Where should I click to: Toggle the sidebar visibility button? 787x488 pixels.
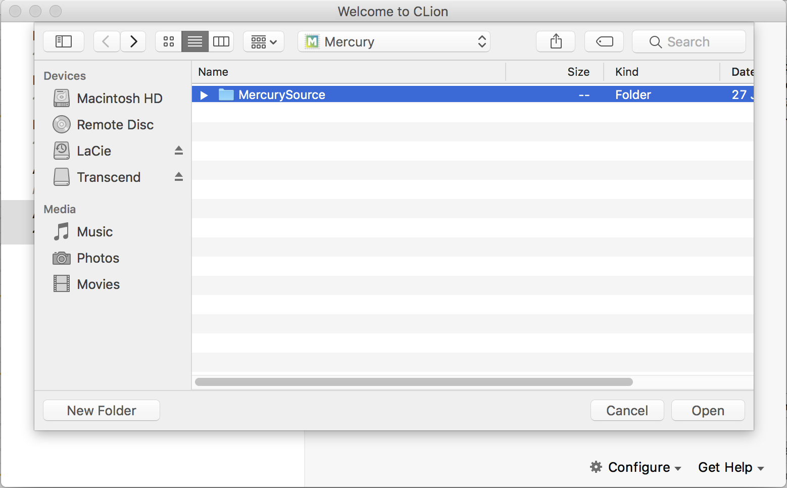coord(64,41)
